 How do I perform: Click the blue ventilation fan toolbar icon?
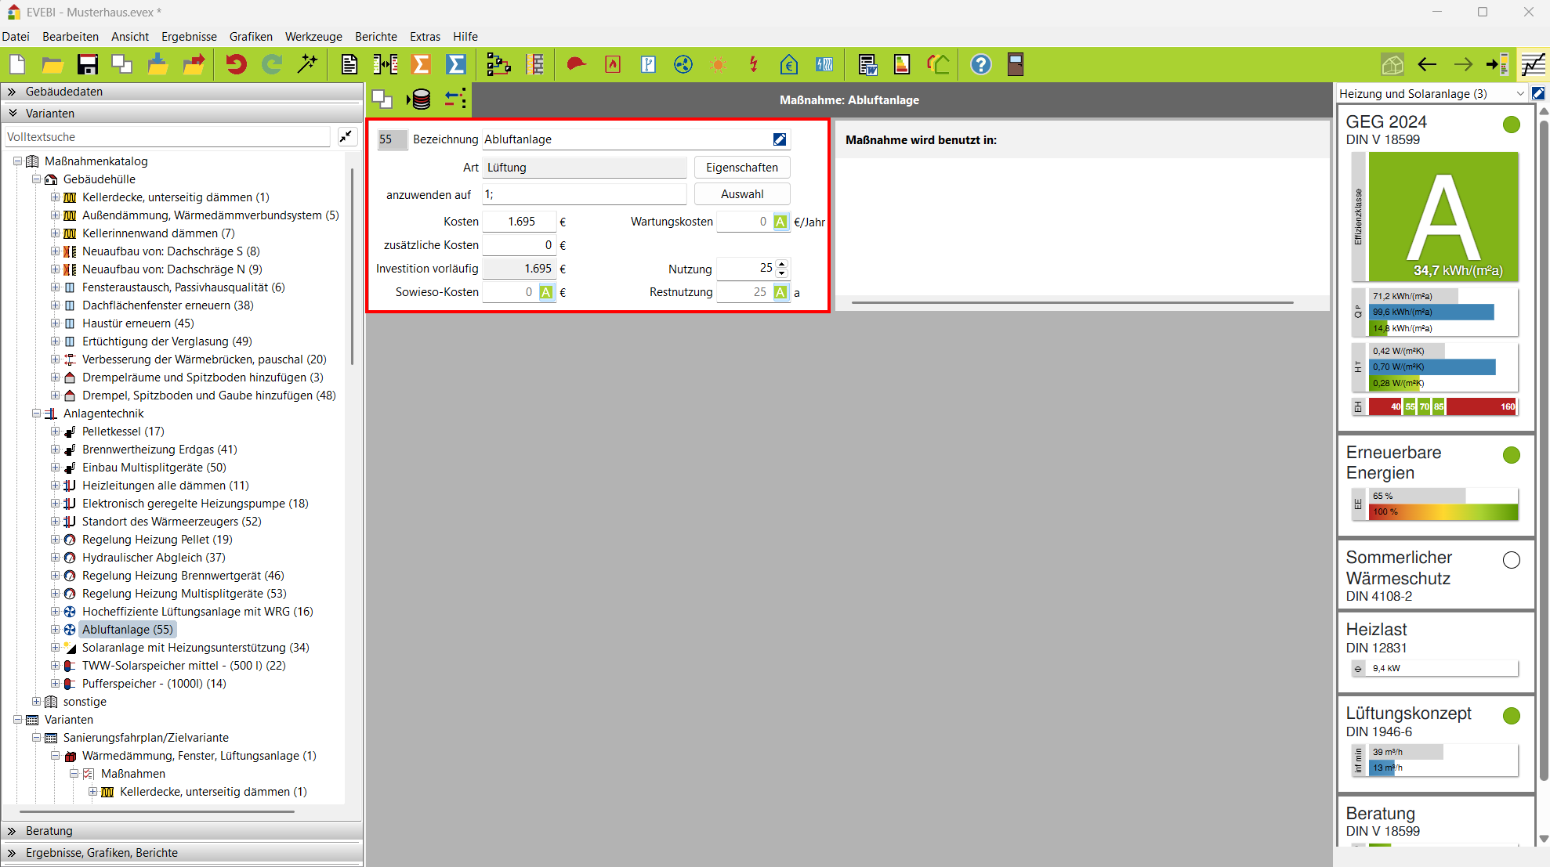pyautogui.click(x=683, y=64)
